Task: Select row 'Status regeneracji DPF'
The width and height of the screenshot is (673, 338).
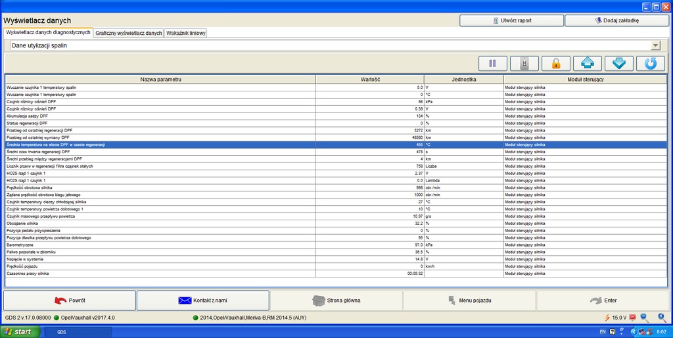Action: point(336,123)
